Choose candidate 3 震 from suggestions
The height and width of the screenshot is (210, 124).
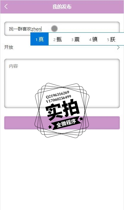[75, 39]
